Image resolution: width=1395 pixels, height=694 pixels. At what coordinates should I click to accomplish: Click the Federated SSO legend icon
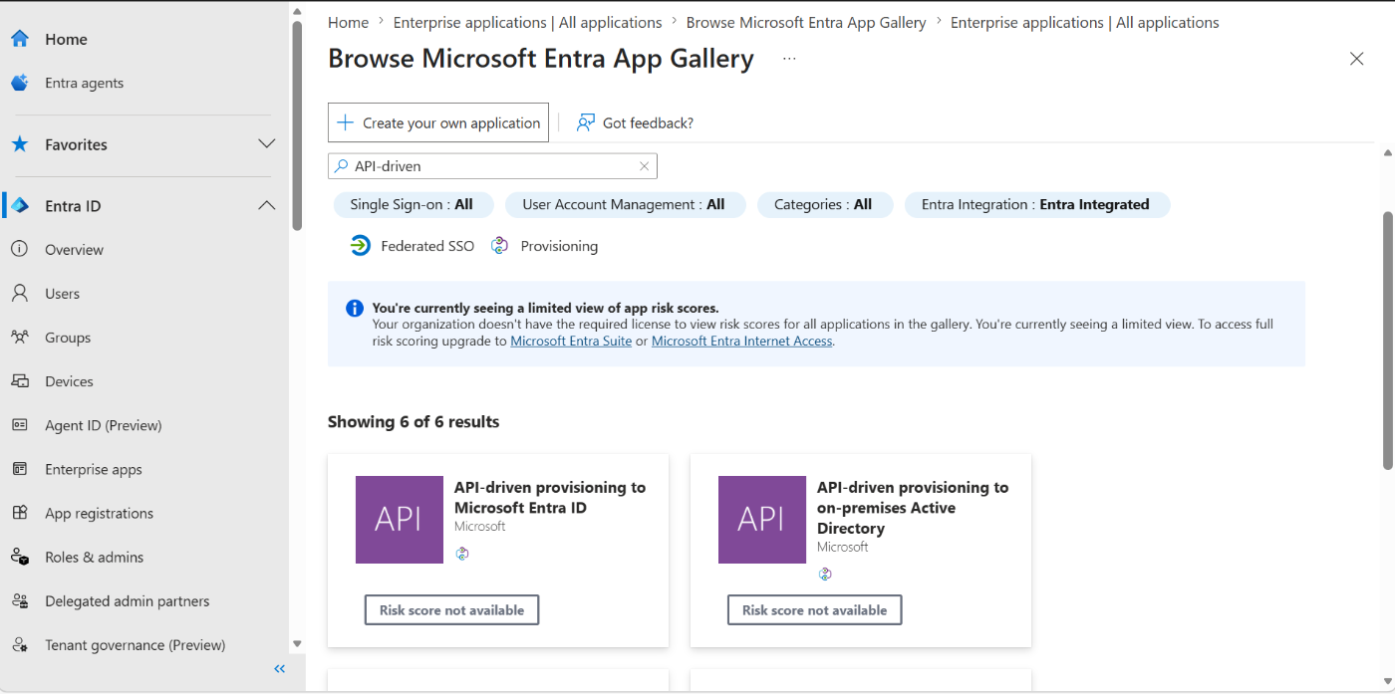pyautogui.click(x=361, y=246)
